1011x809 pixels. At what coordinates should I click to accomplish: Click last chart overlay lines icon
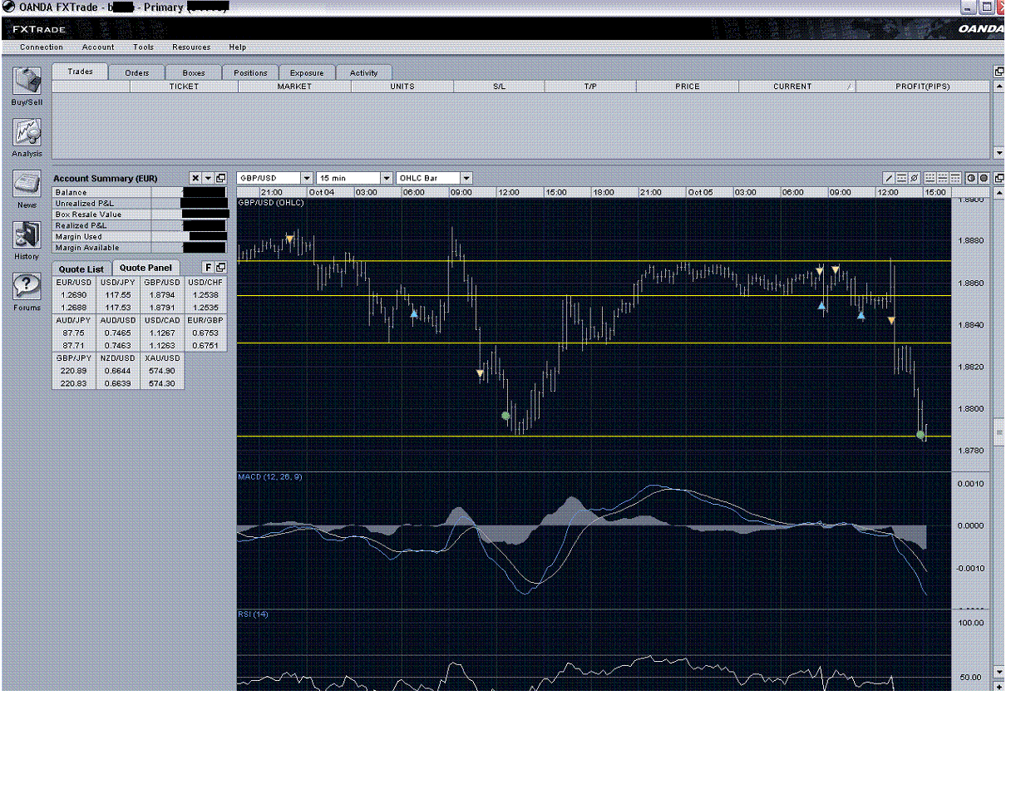pyautogui.click(x=955, y=178)
